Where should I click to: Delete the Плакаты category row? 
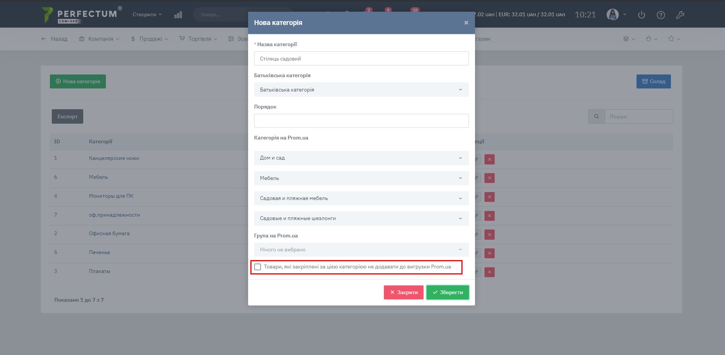[489, 272]
